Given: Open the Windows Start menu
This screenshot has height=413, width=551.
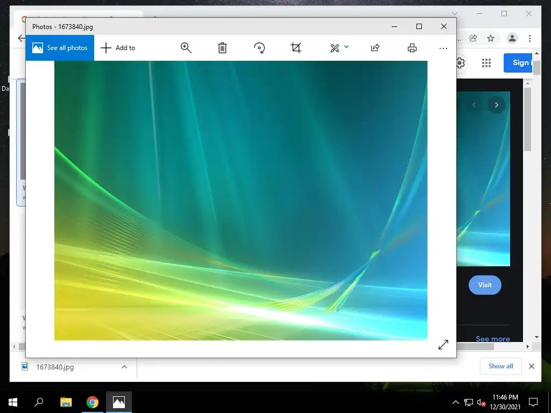Looking at the screenshot, I should click(13, 402).
